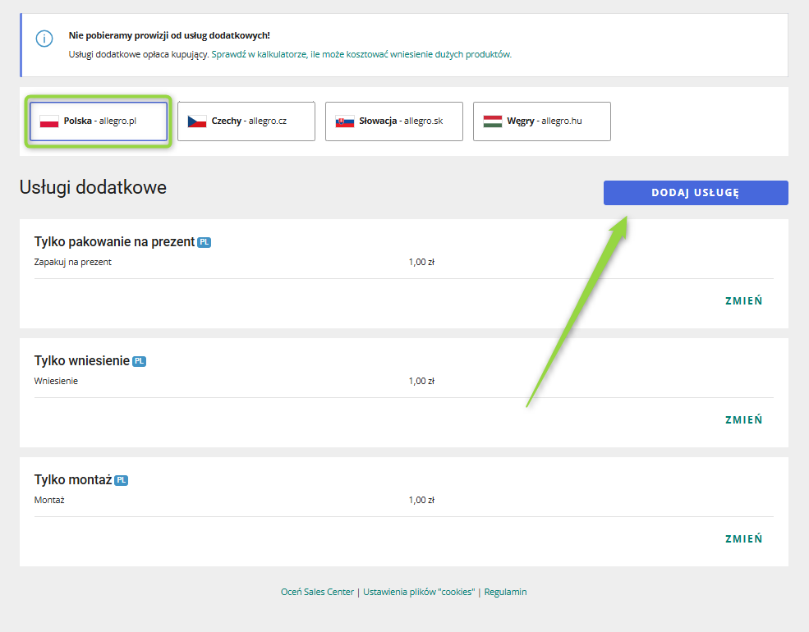Switch to Czechy allegro.cz marketplace tab

246,121
